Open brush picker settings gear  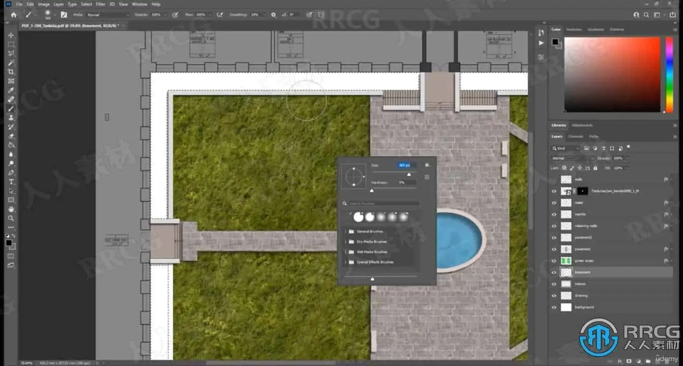pyautogui.click(x=427, y=165)
